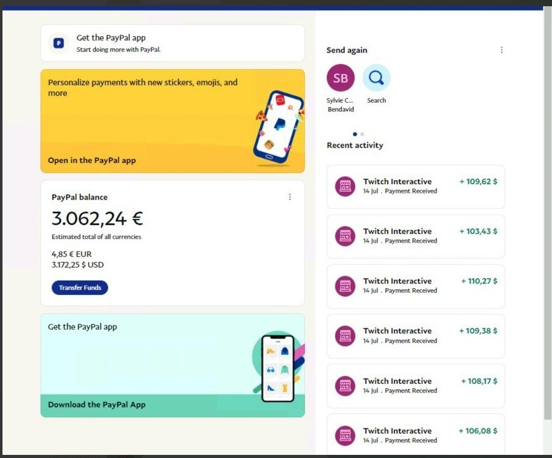Click Open in the PayPal app link

91,160
